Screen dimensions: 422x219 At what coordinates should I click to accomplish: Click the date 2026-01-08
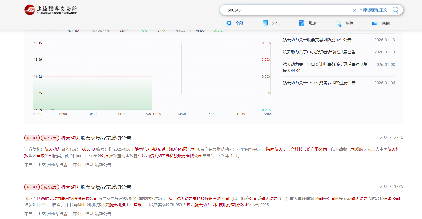pos(385,65)
